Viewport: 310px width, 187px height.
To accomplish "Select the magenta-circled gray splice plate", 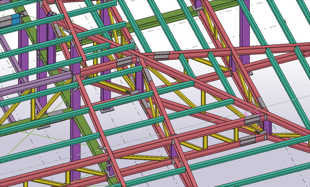I will [x=252, y=119].
